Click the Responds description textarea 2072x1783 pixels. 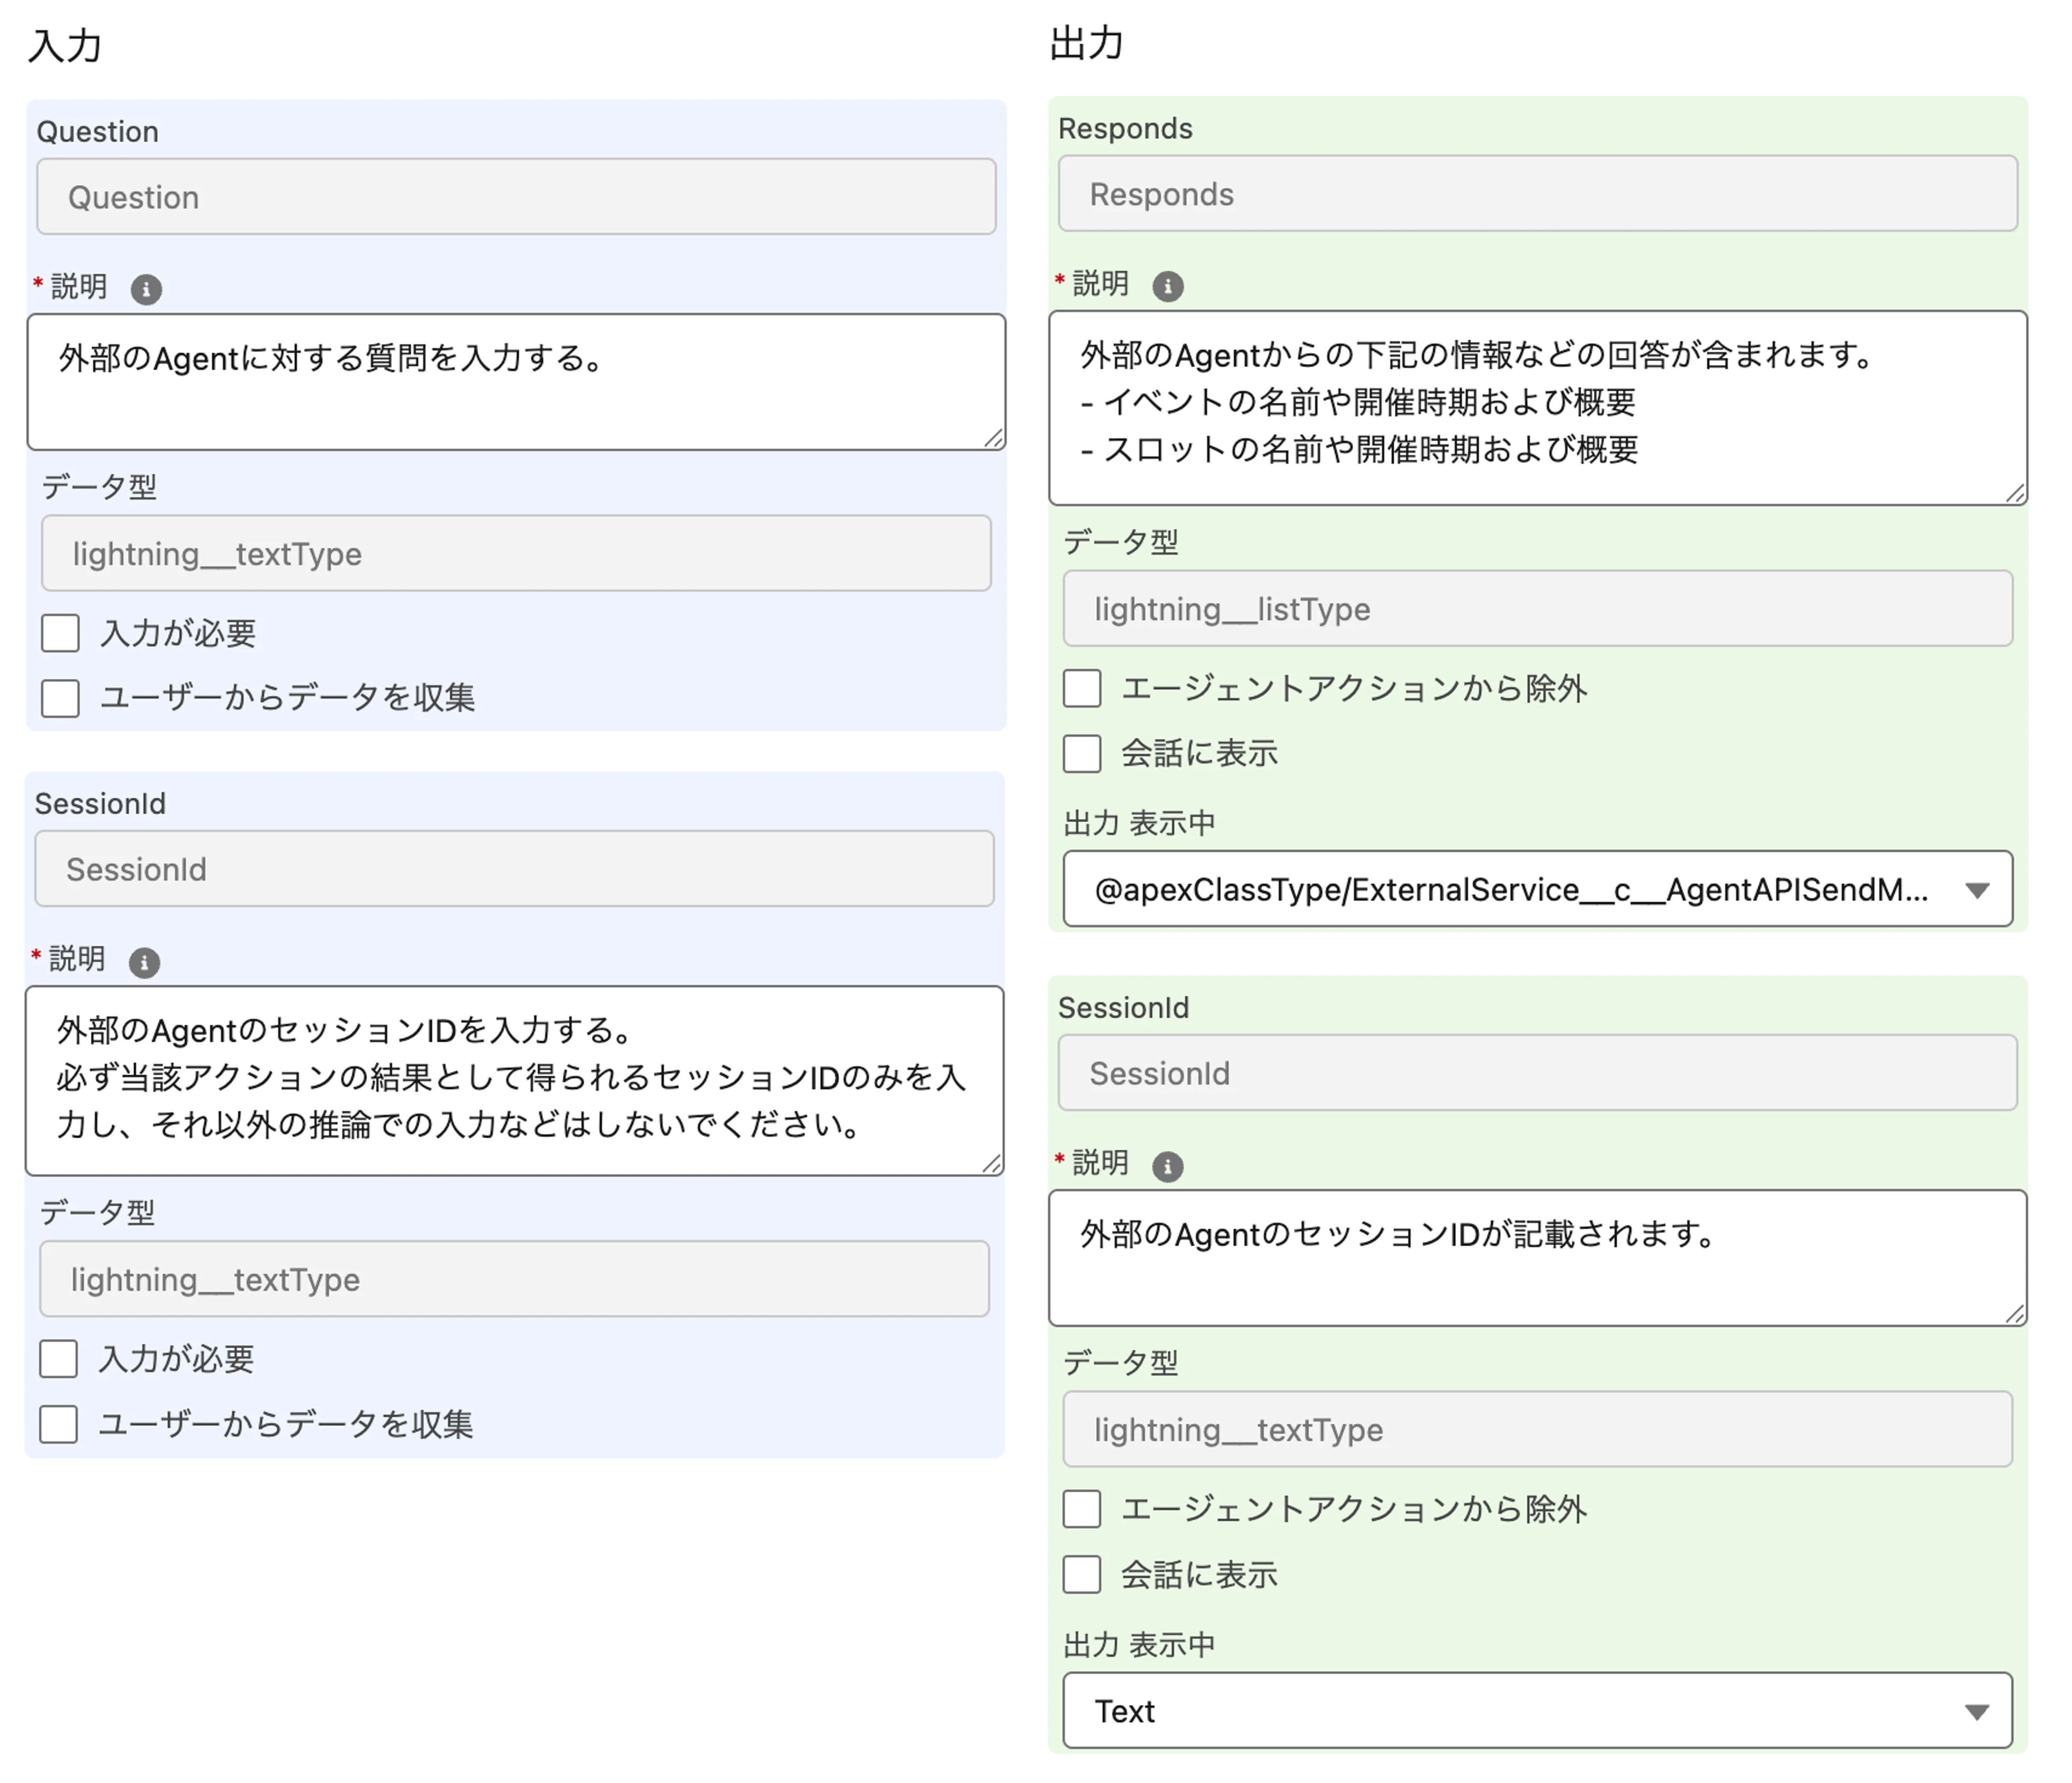pyautogui.click(x=1538, y=408)
